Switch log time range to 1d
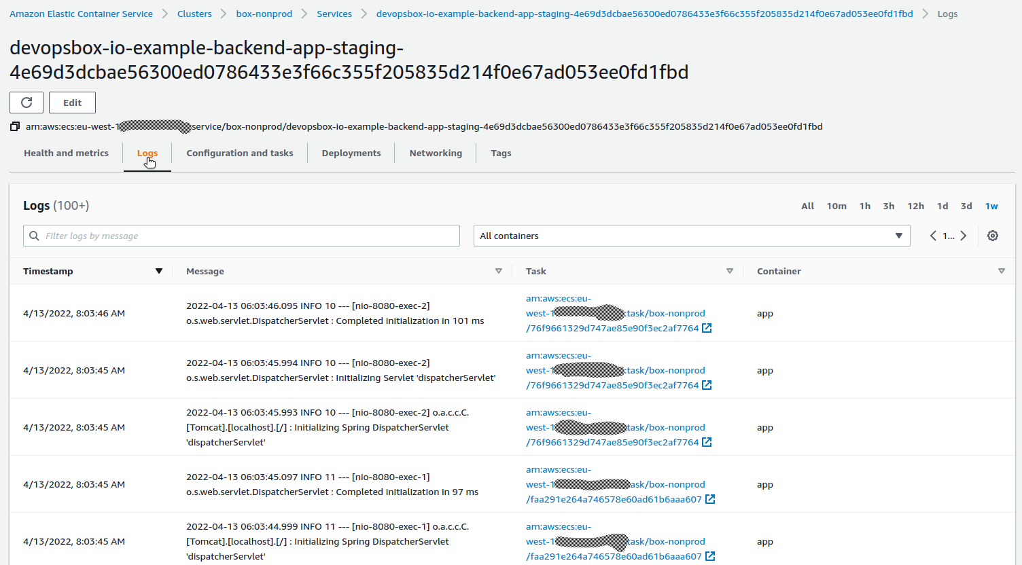This screenshot has width=1022, height=565. (942, 206)
